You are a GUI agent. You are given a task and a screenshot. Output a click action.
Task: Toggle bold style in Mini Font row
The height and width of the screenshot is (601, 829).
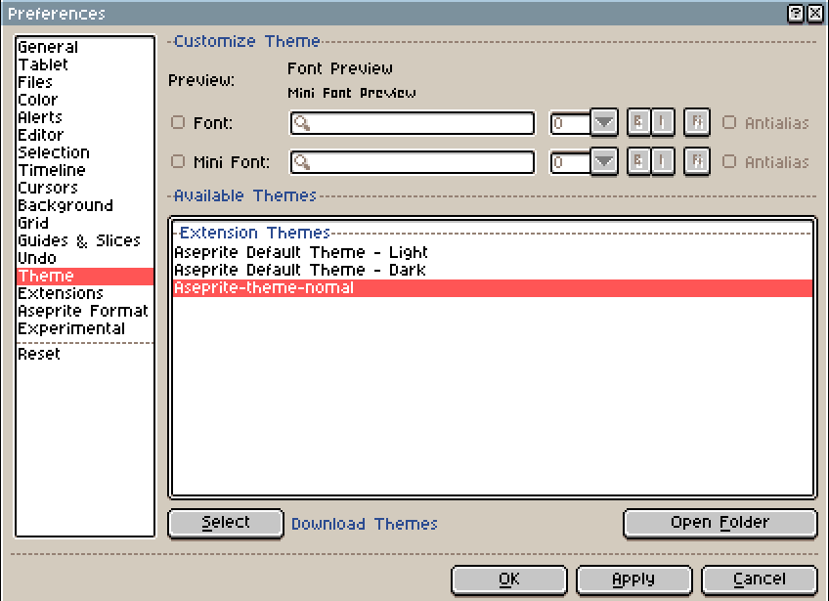click(638, 161)
